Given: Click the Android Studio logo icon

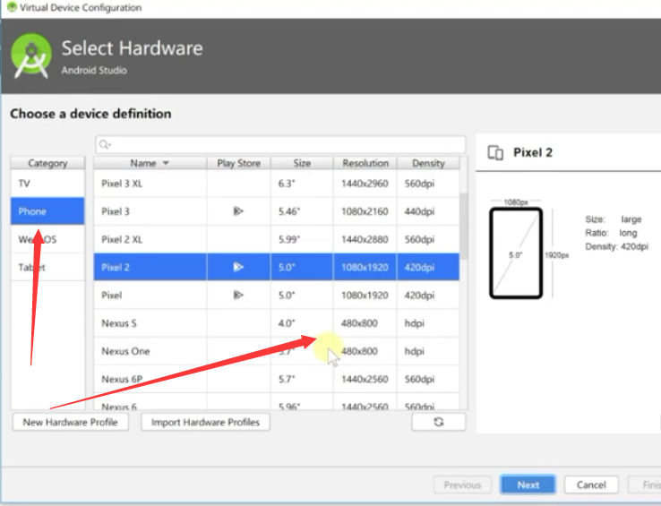Looking at the screenshot, I should (x=30, y=56).
